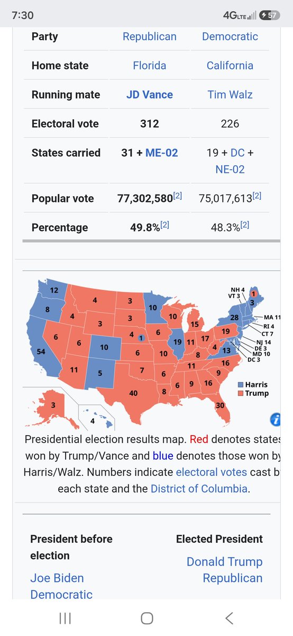Screen dimensions: 293x636
Task: Follow the California home state link
Action: pyautogui.click(x=230, y=66)
